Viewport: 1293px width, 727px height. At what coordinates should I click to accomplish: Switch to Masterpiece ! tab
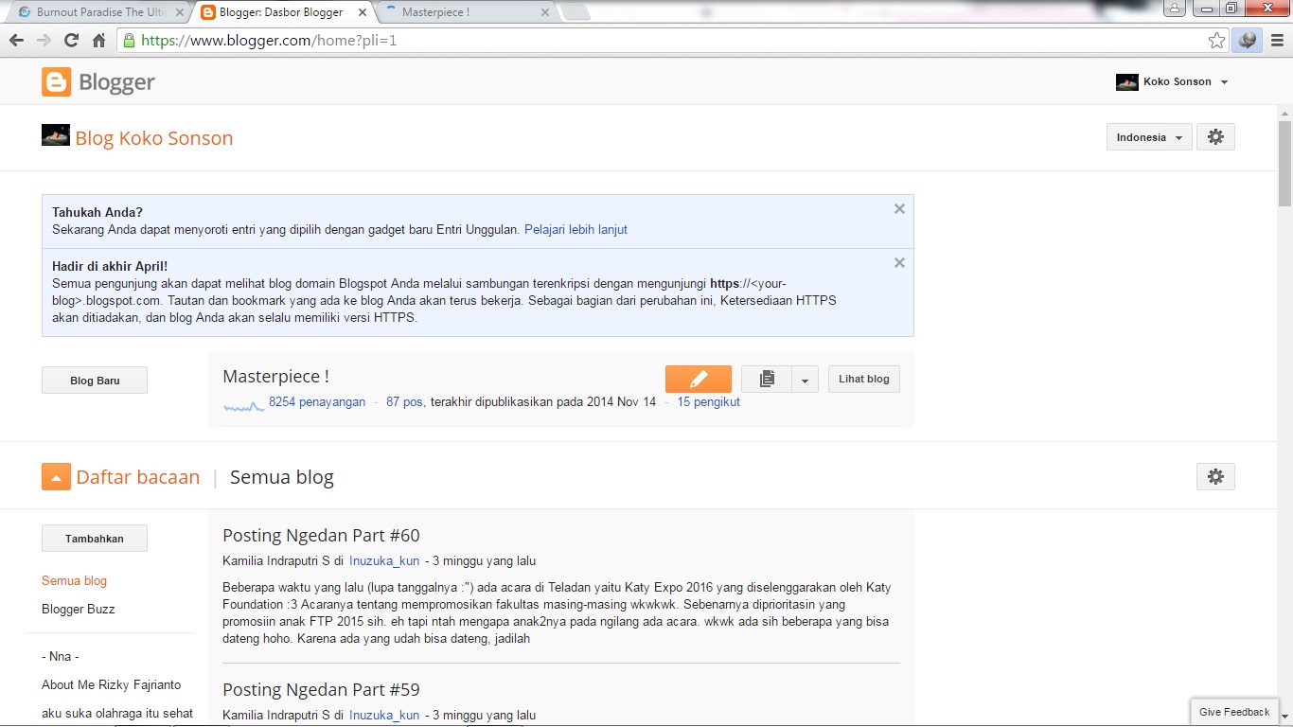[466, 12]
